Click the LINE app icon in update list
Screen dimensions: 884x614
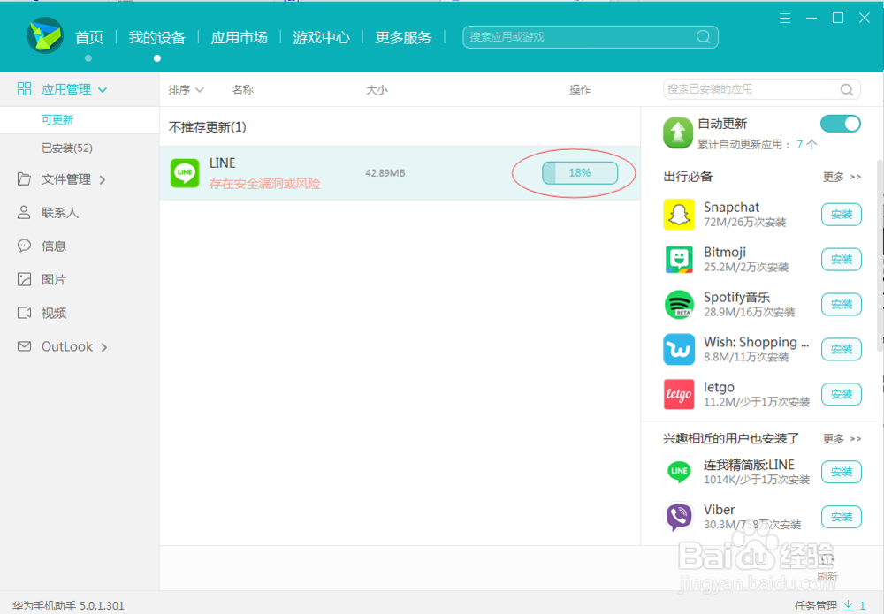pyautogui.click(x=184, y=172)
